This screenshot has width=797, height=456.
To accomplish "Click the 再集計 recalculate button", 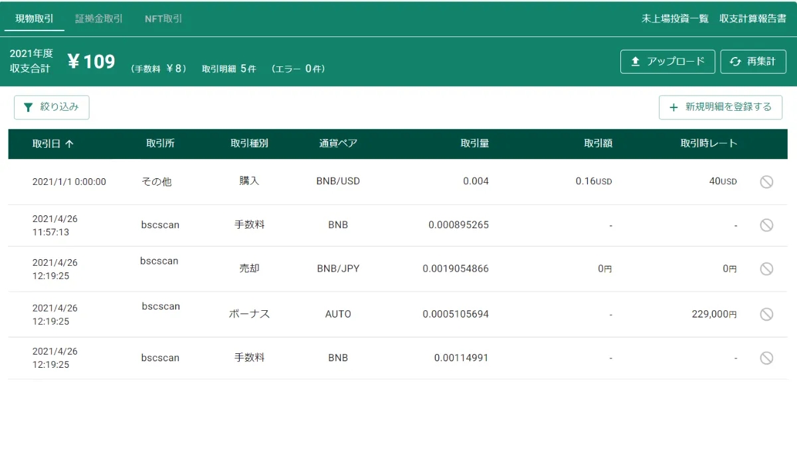I will point(753,62).
